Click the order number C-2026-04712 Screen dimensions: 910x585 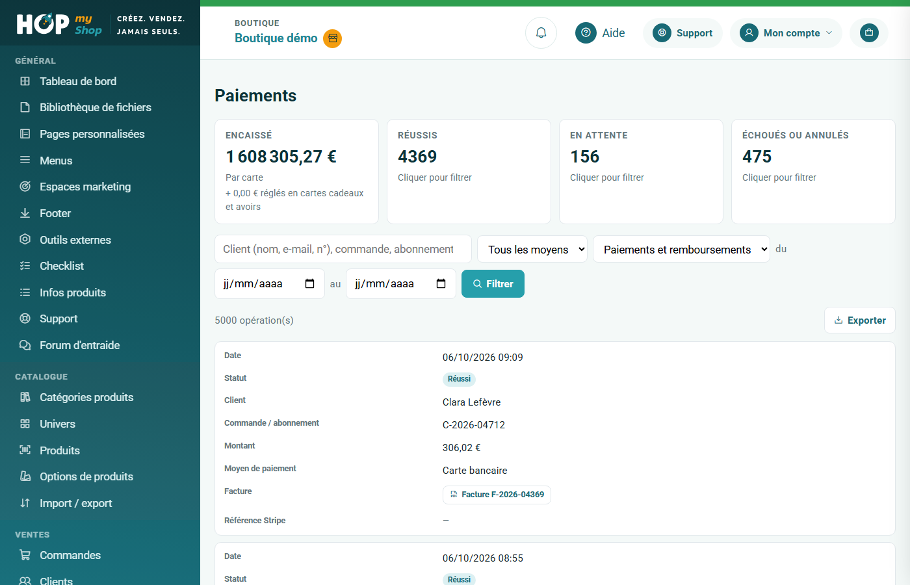point(474,425)
